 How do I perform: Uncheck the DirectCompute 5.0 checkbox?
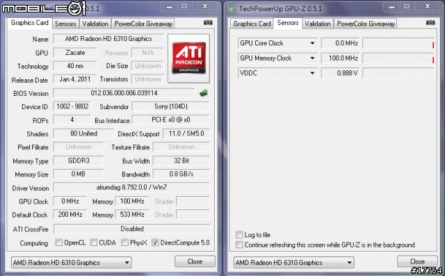coord(155,242)
